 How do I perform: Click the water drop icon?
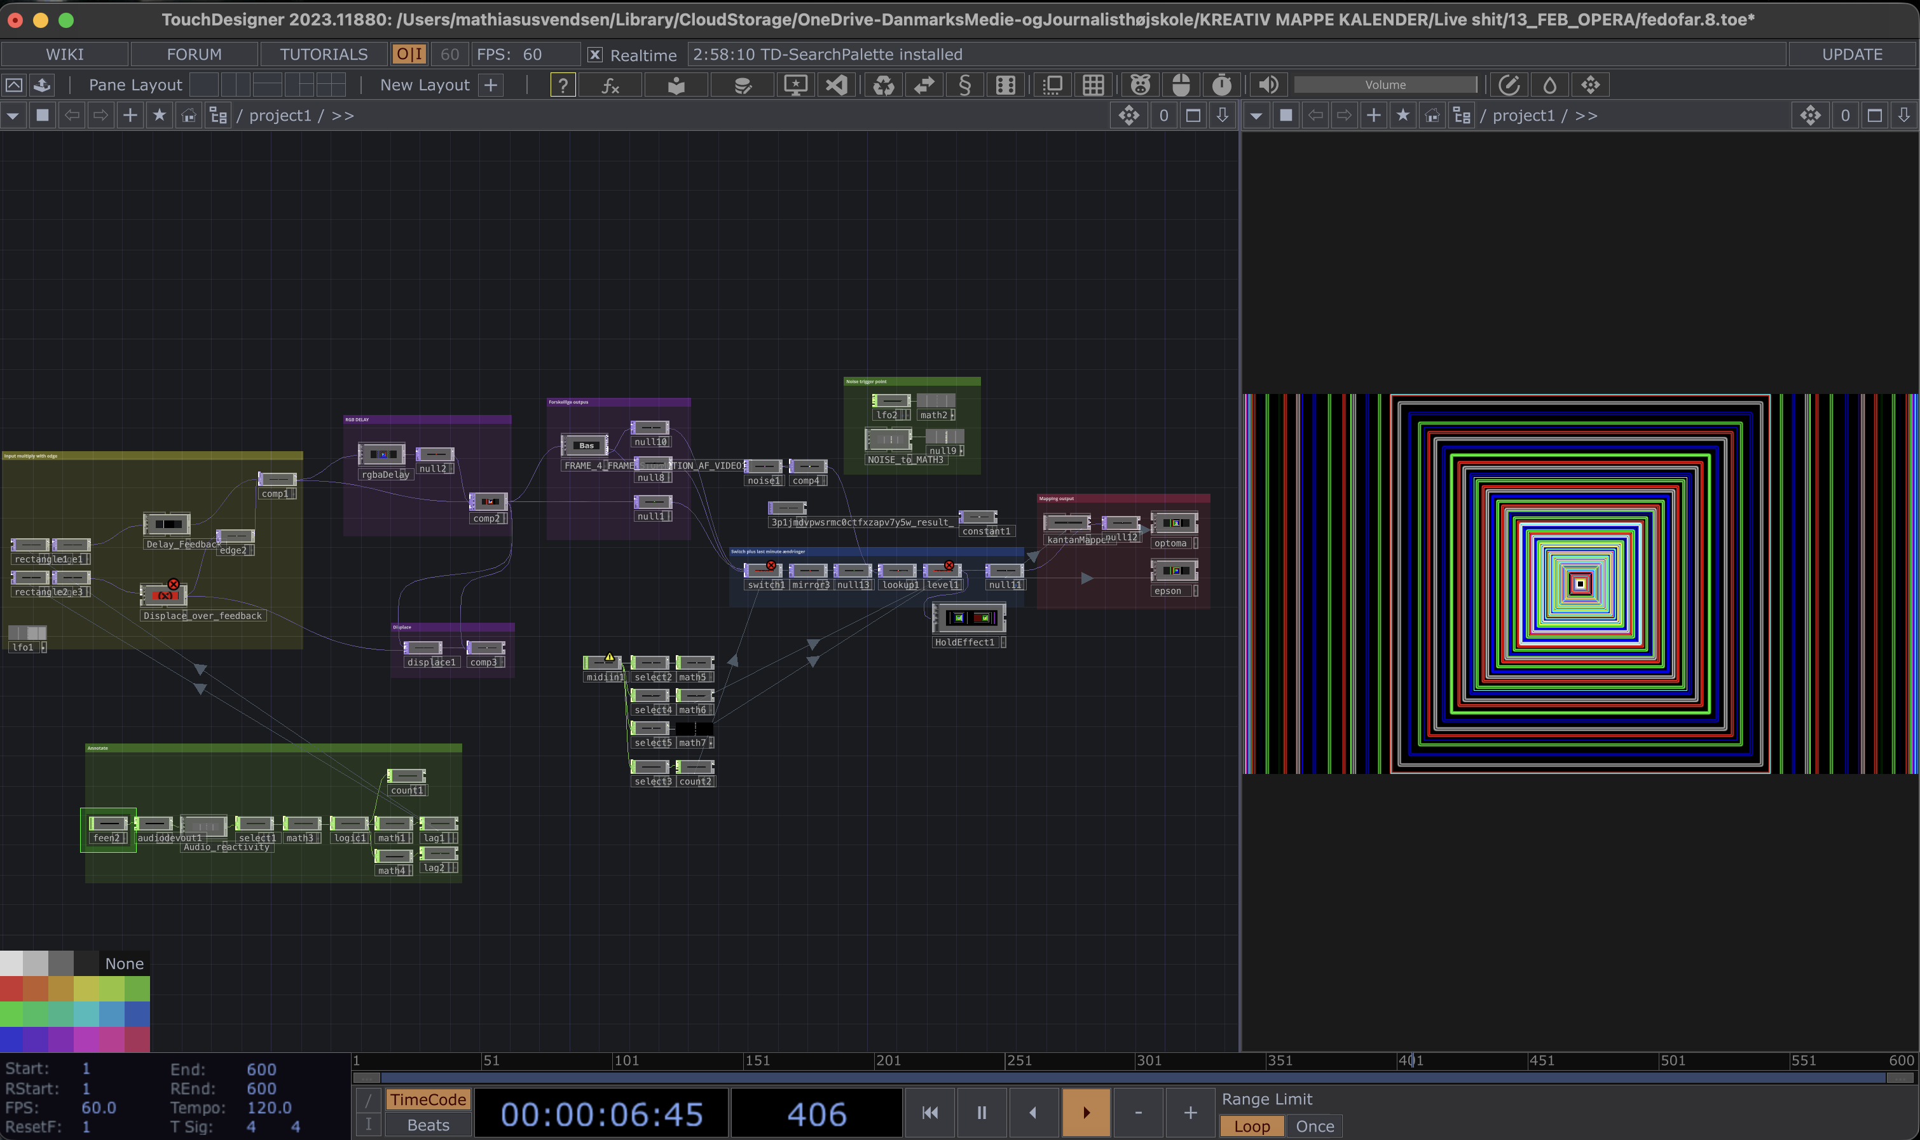(1549, 85)
